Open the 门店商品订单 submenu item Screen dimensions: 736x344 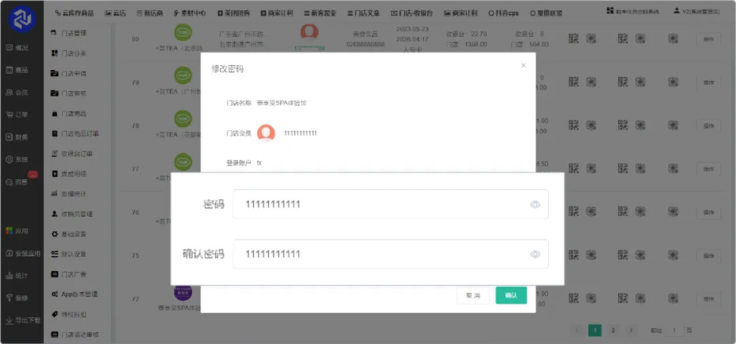75,134
